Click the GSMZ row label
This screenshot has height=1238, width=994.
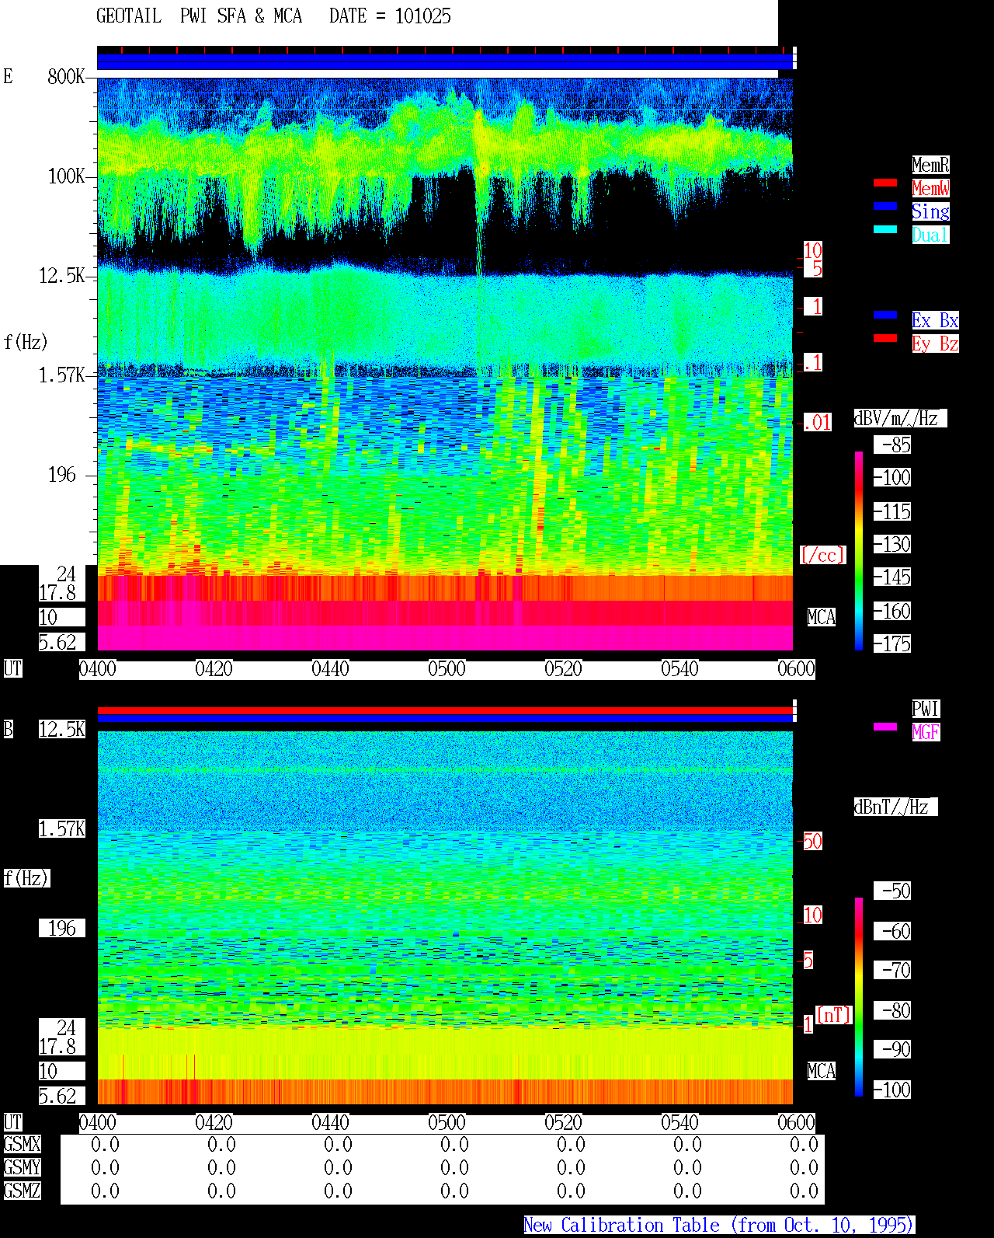(x=22, y=1191)
